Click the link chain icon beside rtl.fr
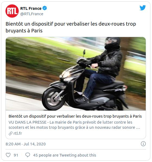This screenshot has height=162, width=152. [x=11, y=133]
